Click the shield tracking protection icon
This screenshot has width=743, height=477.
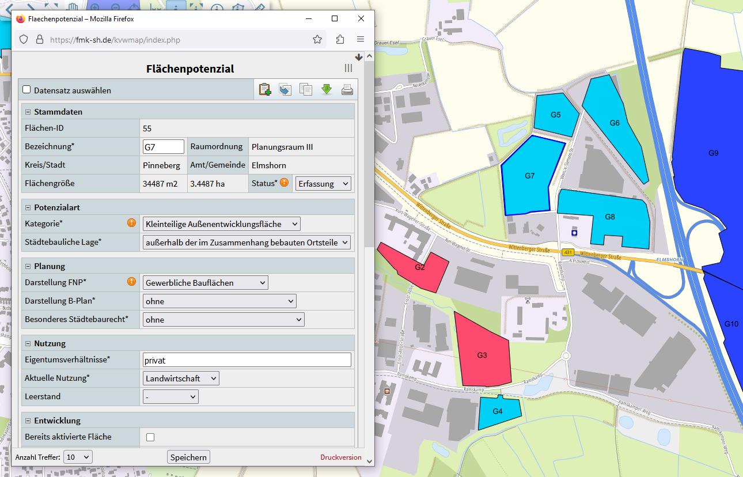pyautogui.click(x=24, y=40)
